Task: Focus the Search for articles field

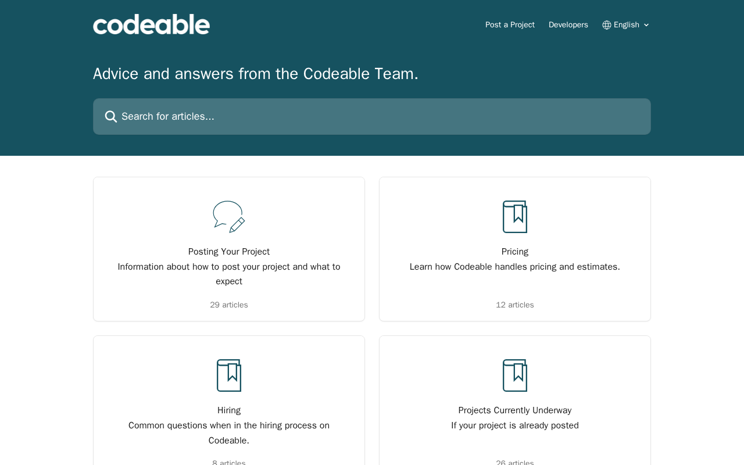Action: click(372, 116)
